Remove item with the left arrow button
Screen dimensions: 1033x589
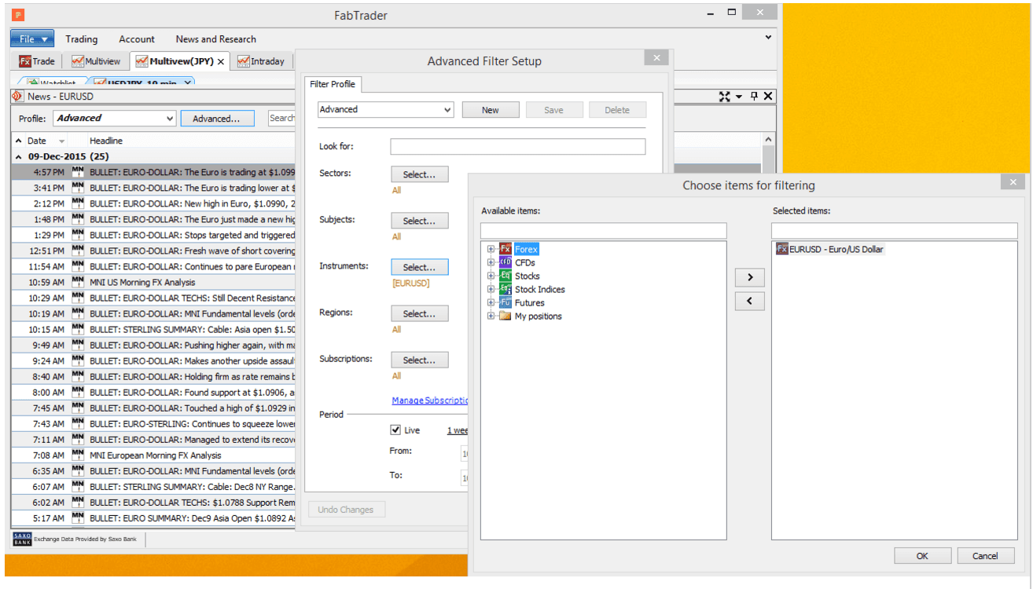[x=750, y=300]
